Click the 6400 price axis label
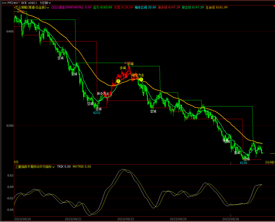Image resolution: width=275 pixels, height=222 pixels. [x=9, y=31]
